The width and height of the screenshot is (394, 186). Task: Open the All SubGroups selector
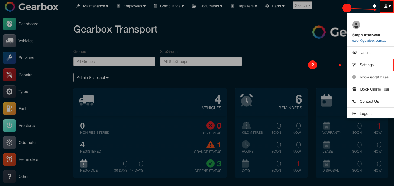coord(201,62)
